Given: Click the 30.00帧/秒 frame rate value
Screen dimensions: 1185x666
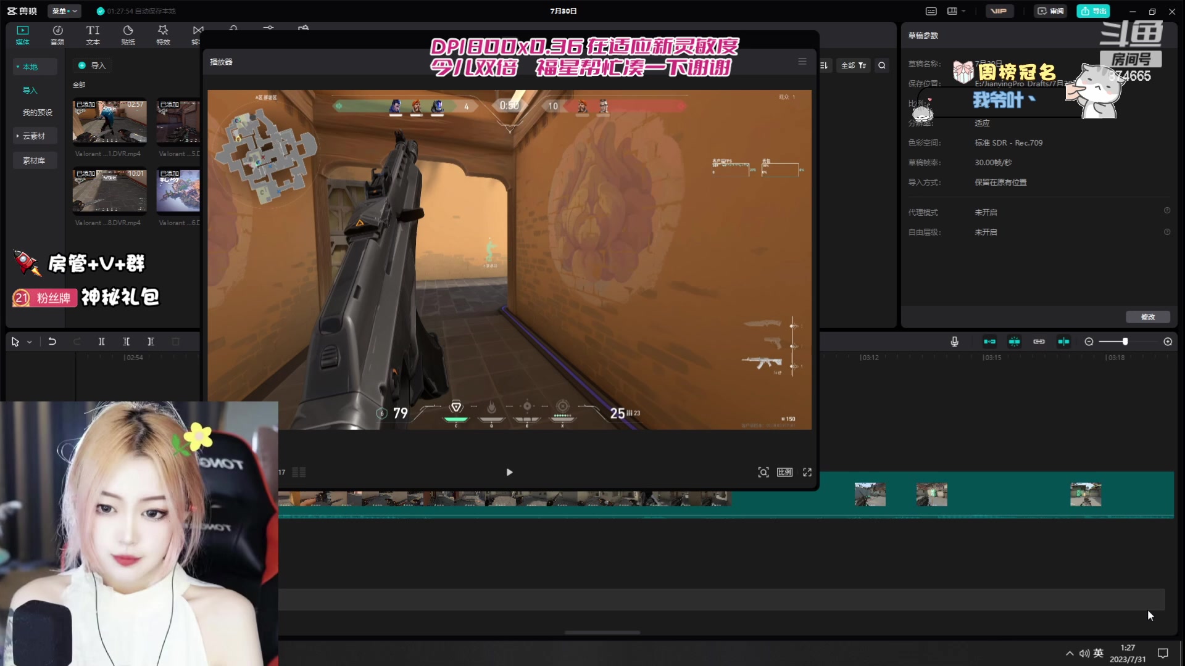Looking at the screenshot, I should coord(993,163).
